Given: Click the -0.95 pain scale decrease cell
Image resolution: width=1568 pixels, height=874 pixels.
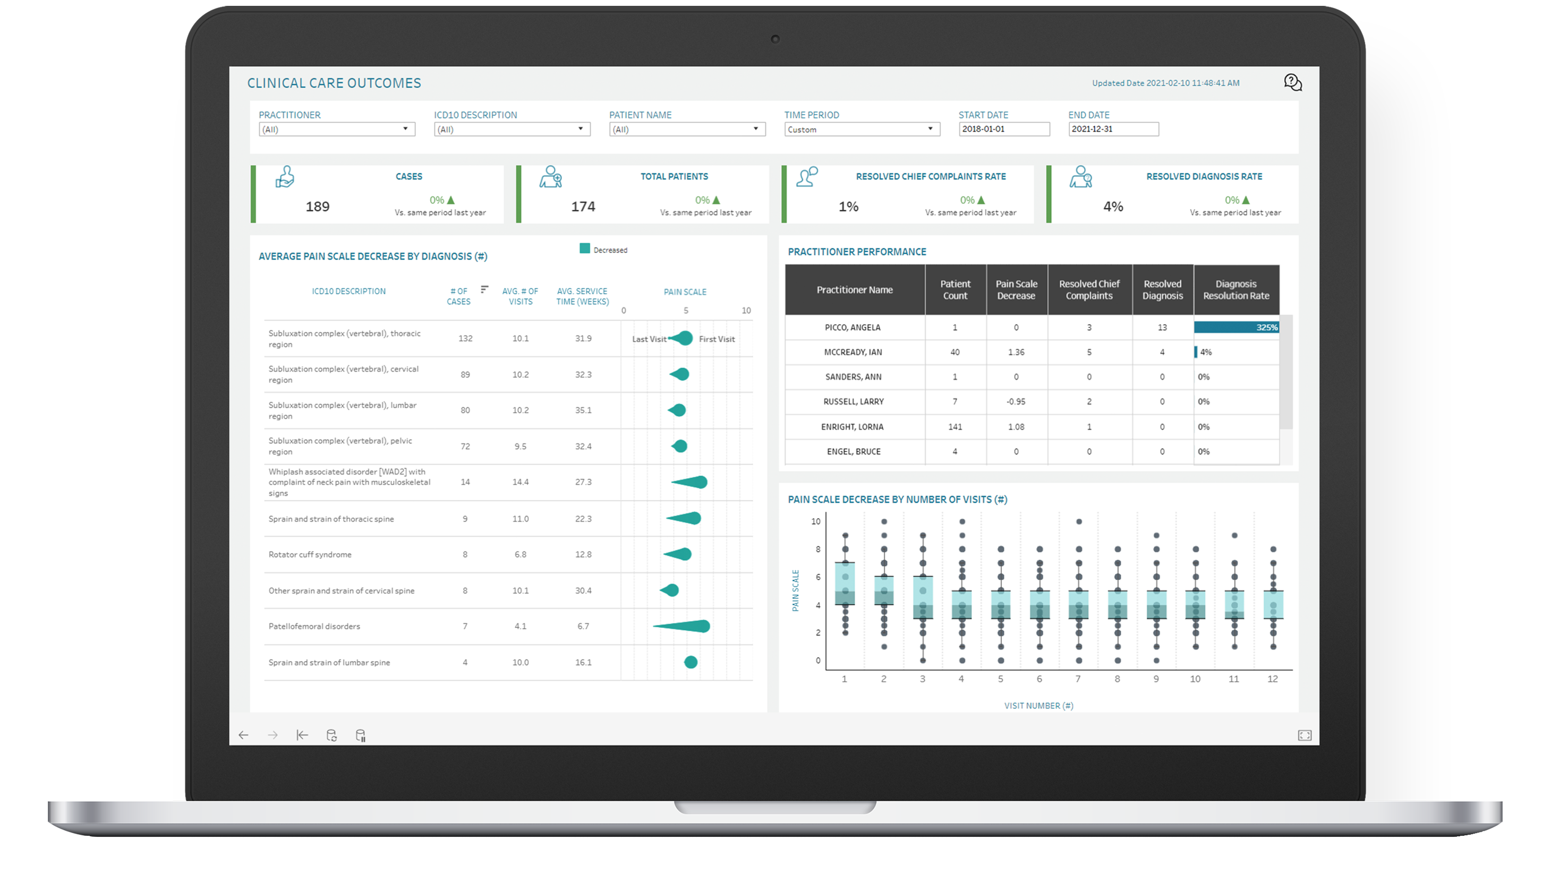Looking at the screenshot, I should pyautogui.click(x=1016, y=402).
